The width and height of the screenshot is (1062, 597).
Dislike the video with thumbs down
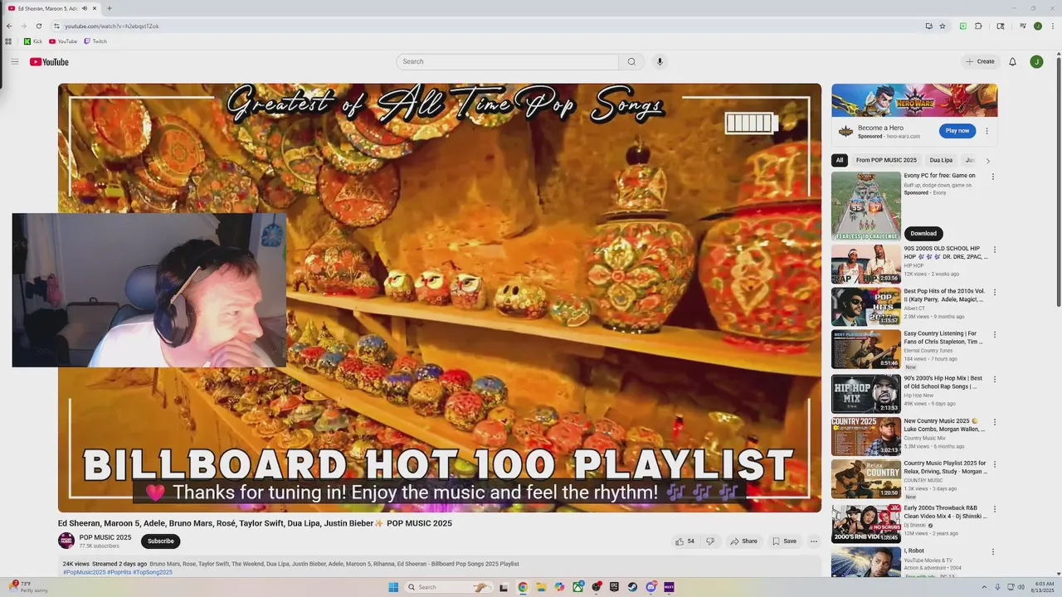(710, 541)
